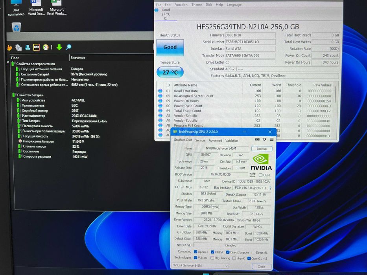Viewport: 367px width, 275px height.
Task: Select the Recycle Bin desktop icon
Action: (x=17, y=27)
